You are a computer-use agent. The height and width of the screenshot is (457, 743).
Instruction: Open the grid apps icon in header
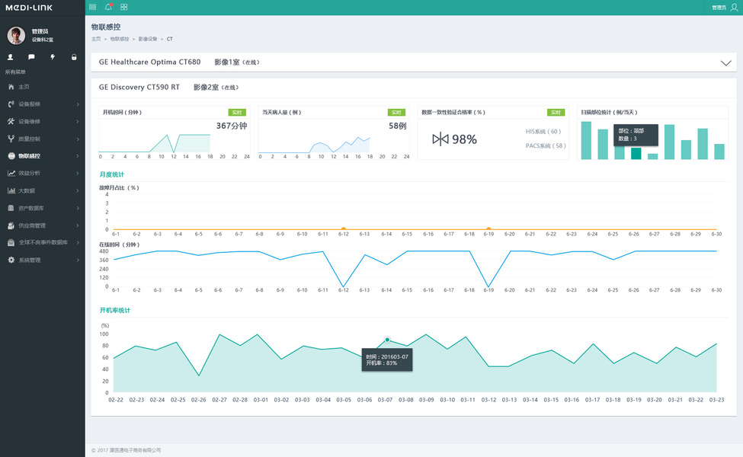(123, 7)
